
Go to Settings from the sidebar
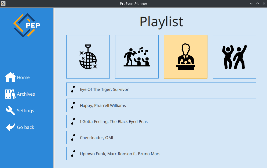click(25, 111)
